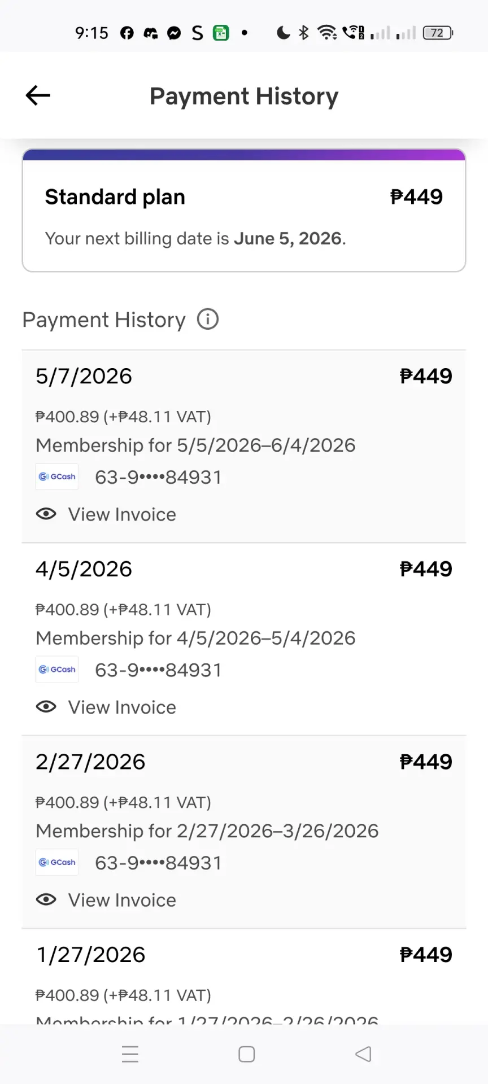Image resolution: width=488 pixels, height=1084 pixels.
Task: View Invoice for the 5/7/2026 payment
Action: (122, 514)
